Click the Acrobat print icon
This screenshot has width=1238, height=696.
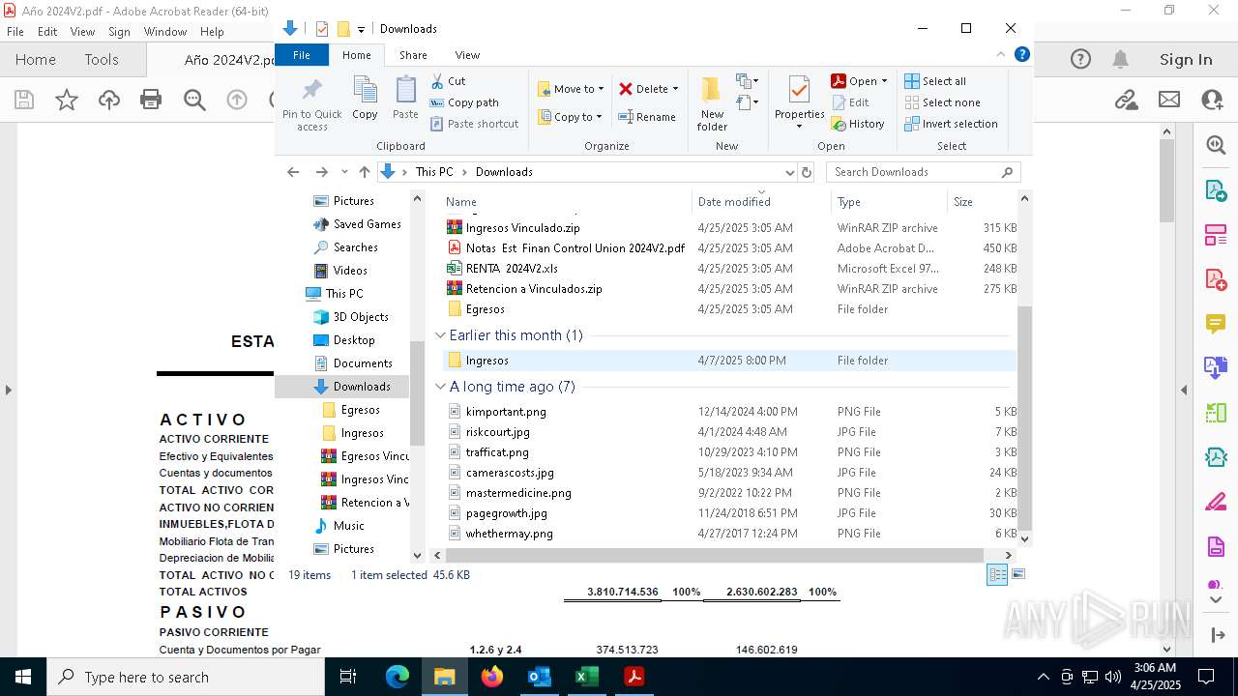pos(151,99)
